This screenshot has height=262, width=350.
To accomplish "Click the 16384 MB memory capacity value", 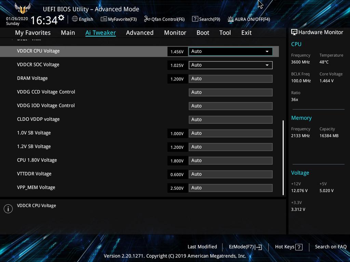I will (329, 136).
